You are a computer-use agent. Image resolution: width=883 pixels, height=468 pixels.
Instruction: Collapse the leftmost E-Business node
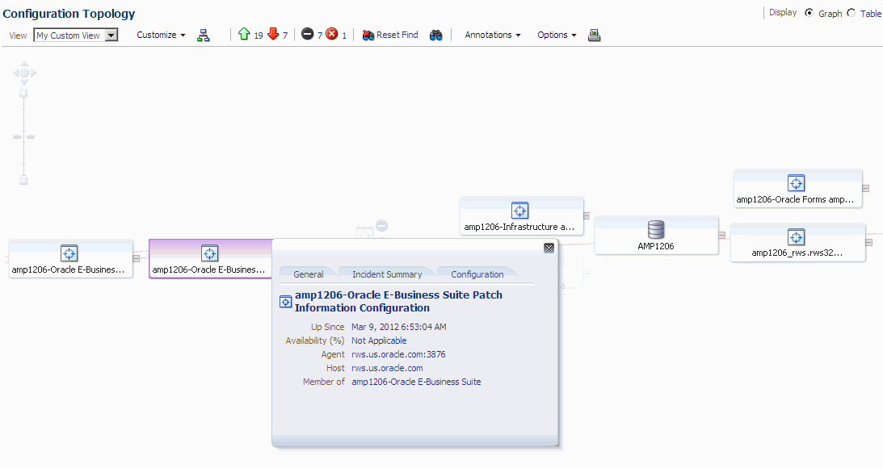coord(136,258)
